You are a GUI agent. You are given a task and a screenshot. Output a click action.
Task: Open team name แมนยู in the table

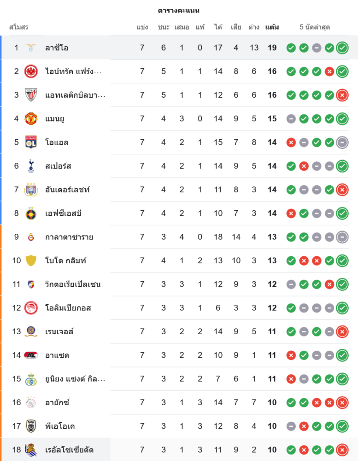click(55, 118)
